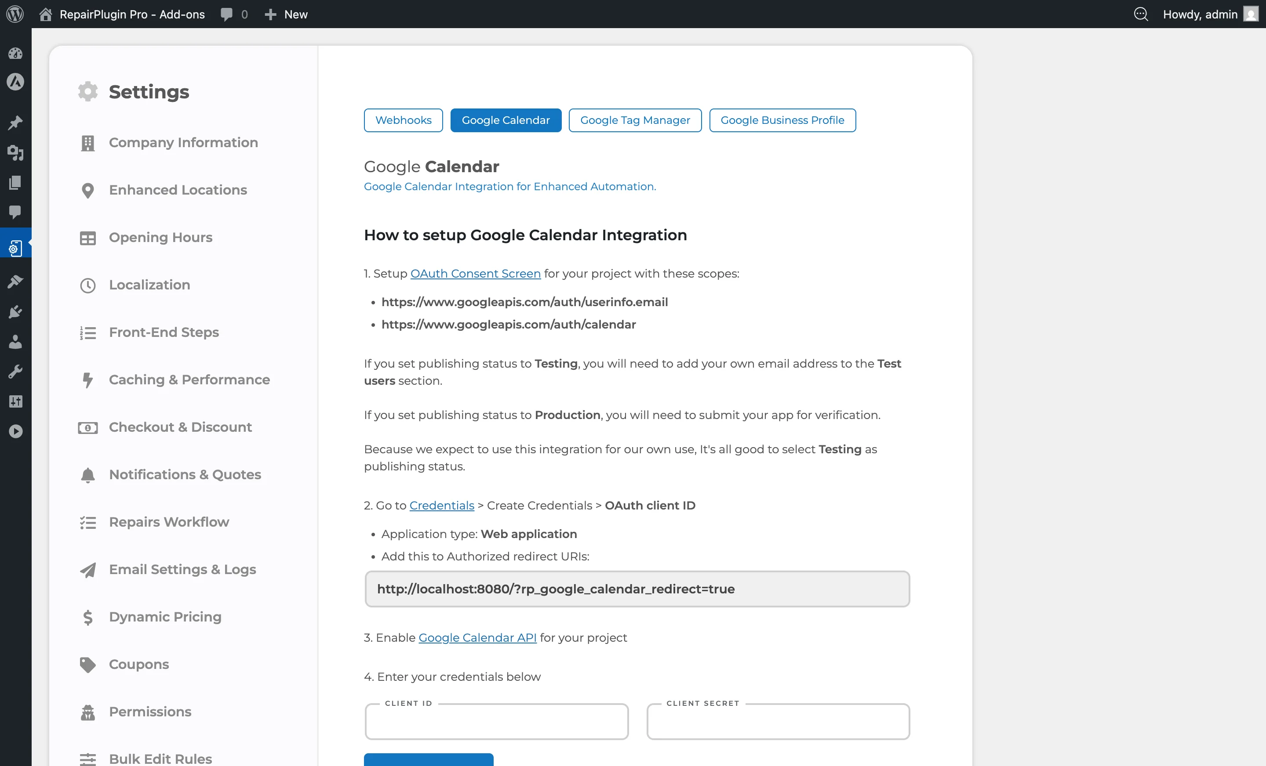This screenshot has height=766, width=1266.
Task: Open Permissions settings section
Action: click(x=149, y=712)
